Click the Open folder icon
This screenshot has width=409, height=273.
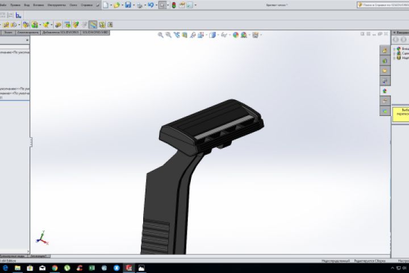coord(116,5)
